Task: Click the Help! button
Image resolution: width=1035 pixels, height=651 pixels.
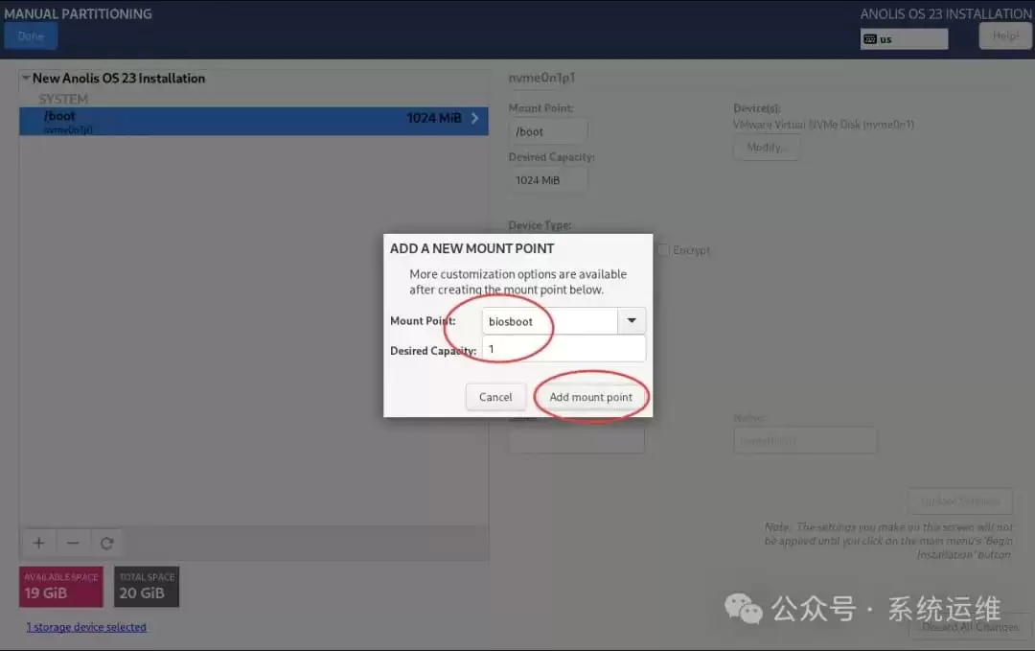Action: point(1004,35)
